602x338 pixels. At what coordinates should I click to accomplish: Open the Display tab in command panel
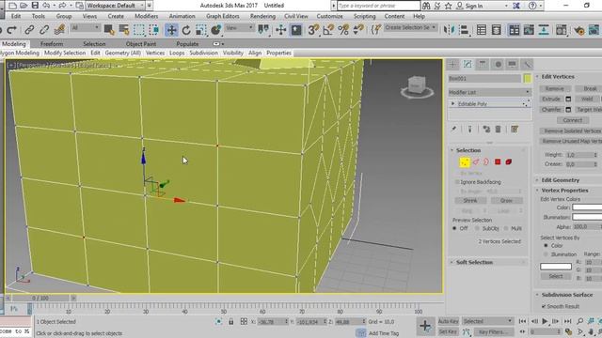pos(512,64)
